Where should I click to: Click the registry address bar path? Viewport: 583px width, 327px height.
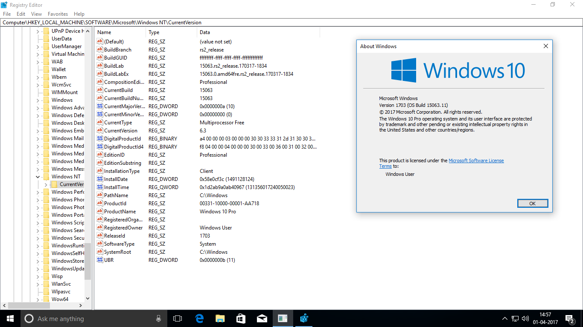[291, 22]
